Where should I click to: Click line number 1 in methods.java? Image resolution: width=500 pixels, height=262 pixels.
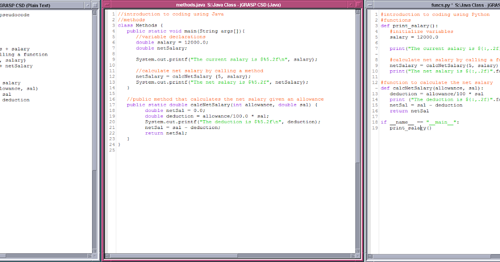(113, 14)
